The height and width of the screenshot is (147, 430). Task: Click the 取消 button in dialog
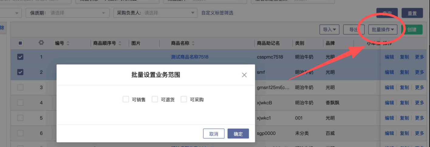(x=214, y=134)
